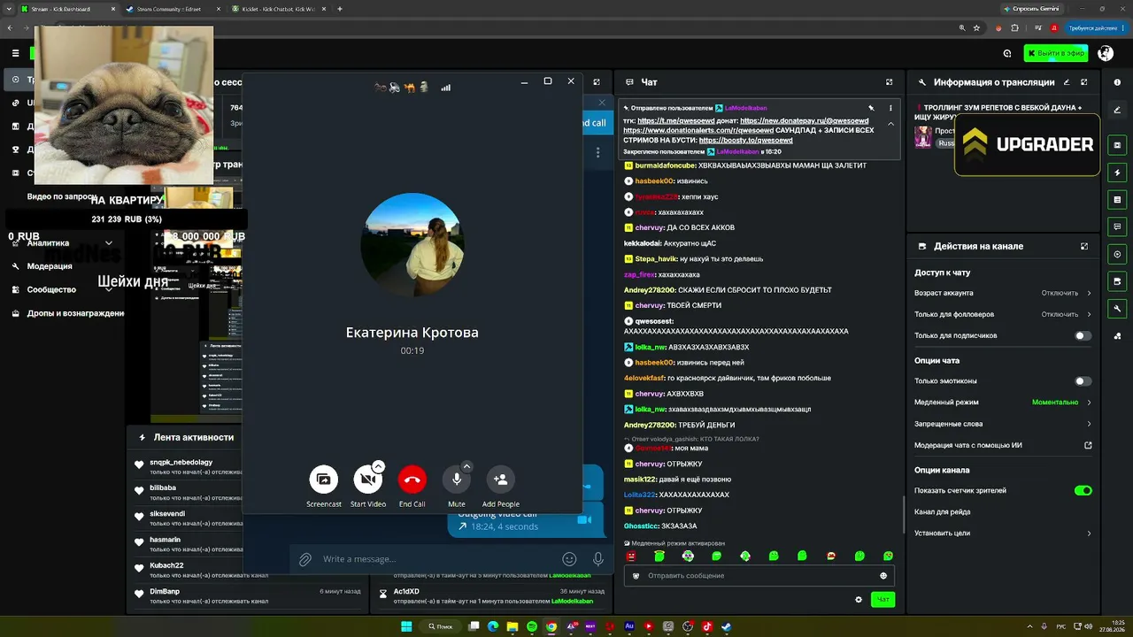Open the boosty.to/qwesoewd link
1133x637 pixels.
tap(745, 140)
